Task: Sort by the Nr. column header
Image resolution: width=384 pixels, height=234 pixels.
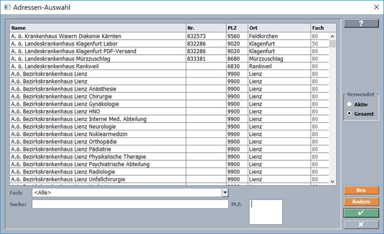Action: coord(206,28)
